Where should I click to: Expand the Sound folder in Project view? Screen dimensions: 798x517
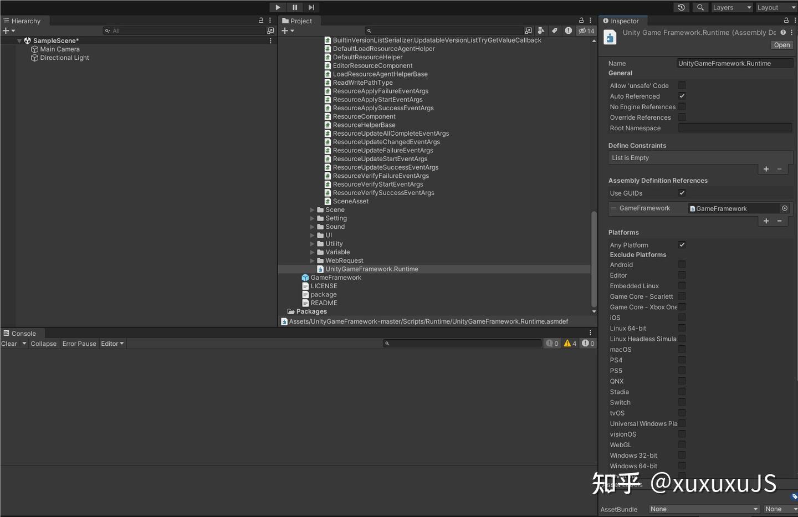pos(313,227)
